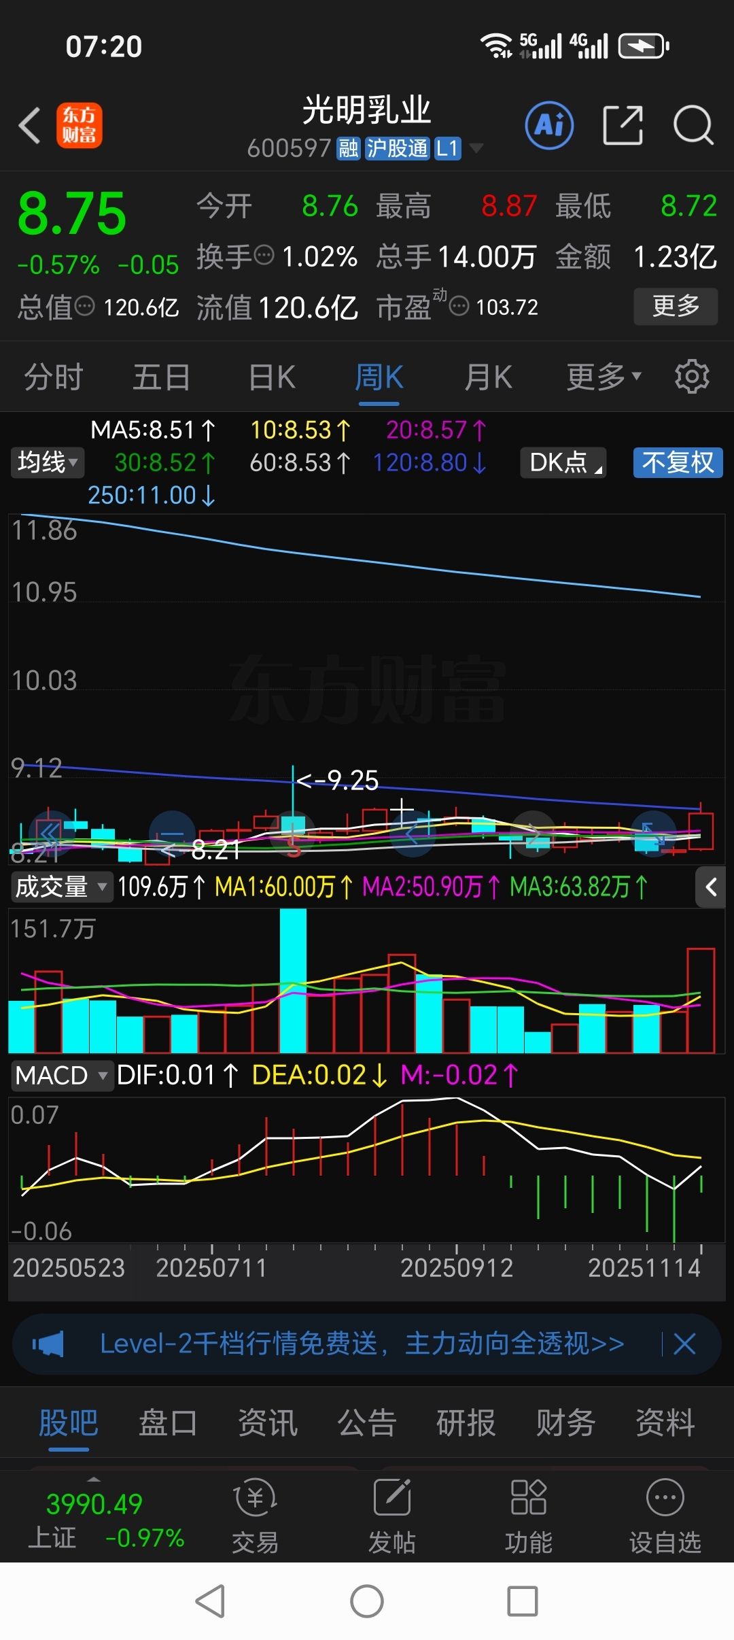Expand 成交量 indicator dropdown
The image size is (734, 1640).
(61, 887)
